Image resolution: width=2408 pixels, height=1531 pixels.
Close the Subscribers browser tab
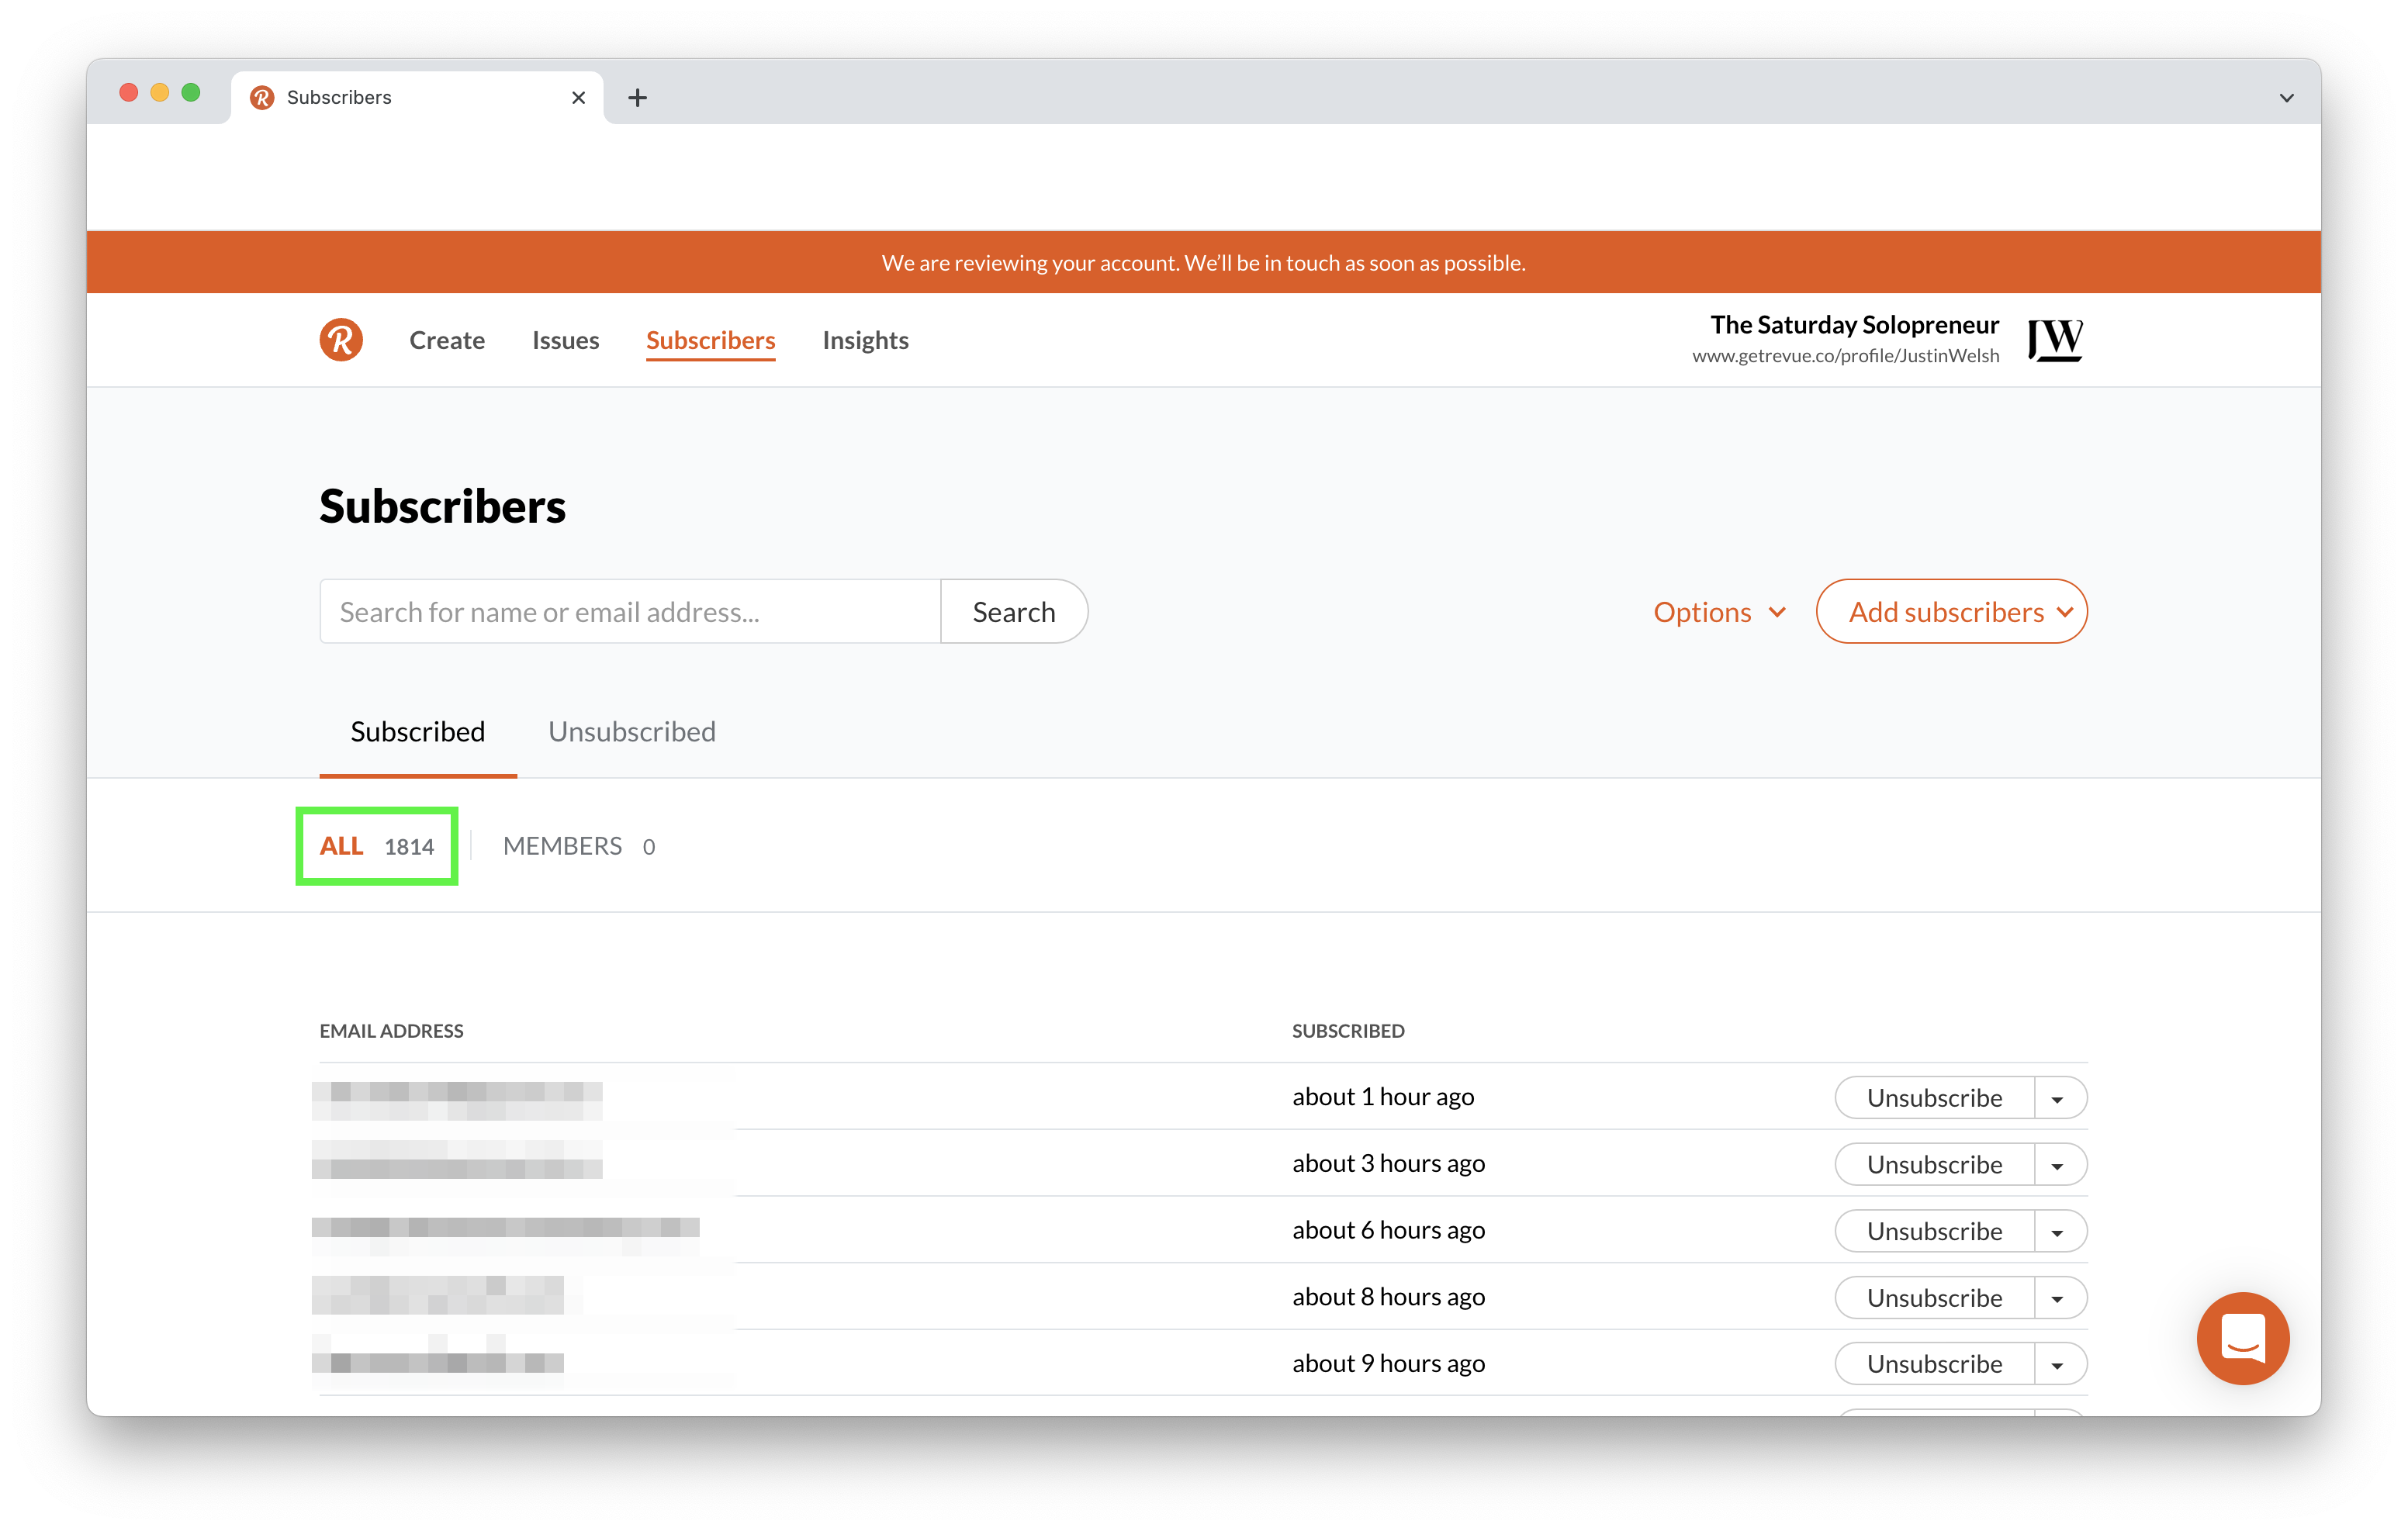[x=578, y=97]
